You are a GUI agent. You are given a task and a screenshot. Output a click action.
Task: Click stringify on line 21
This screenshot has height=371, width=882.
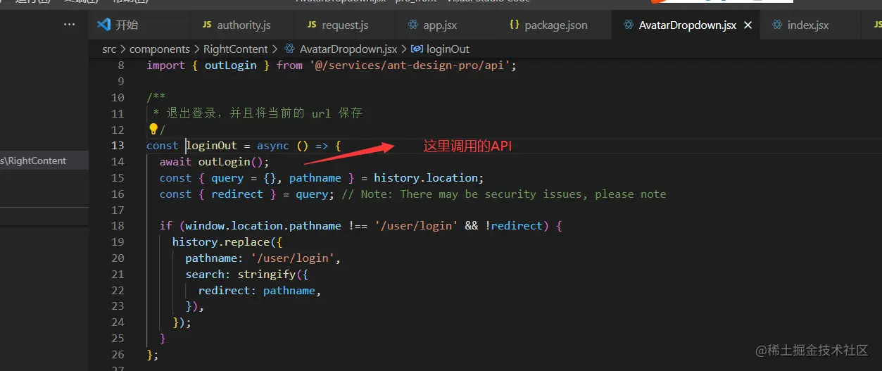[x=267, y=275]
